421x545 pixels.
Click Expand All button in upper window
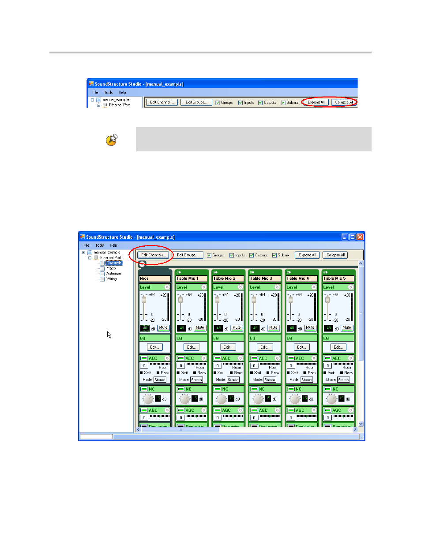316,102
